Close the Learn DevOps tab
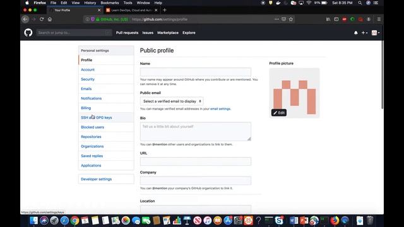The width and height of the screenshot is (404, 227). [156, 10]
